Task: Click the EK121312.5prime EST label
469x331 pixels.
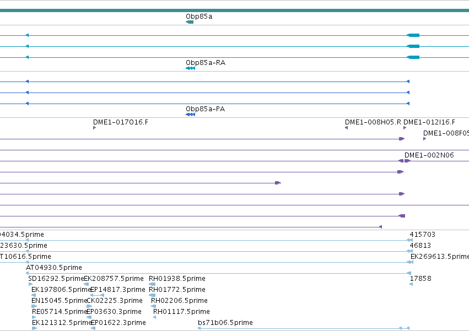Action: (62, 323)
